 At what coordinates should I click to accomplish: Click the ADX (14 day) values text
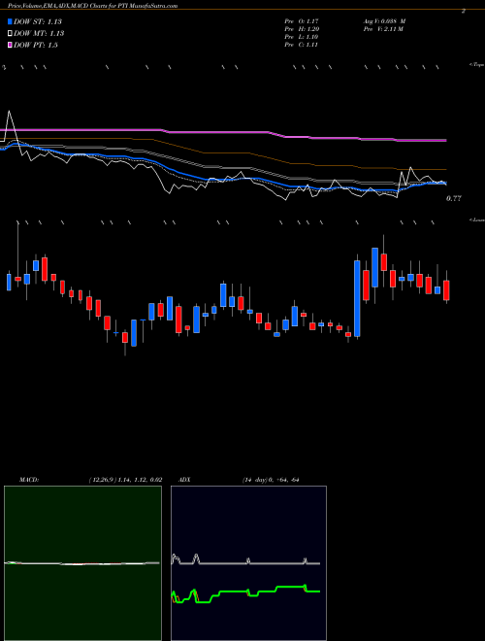pos(271,480)
